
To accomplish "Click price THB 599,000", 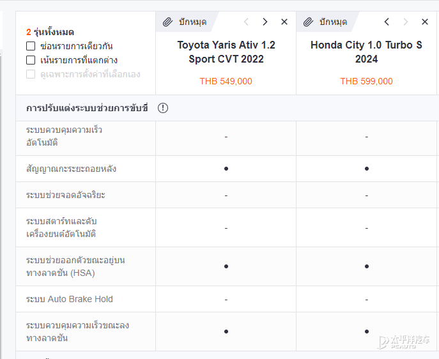I will (367, 81).
